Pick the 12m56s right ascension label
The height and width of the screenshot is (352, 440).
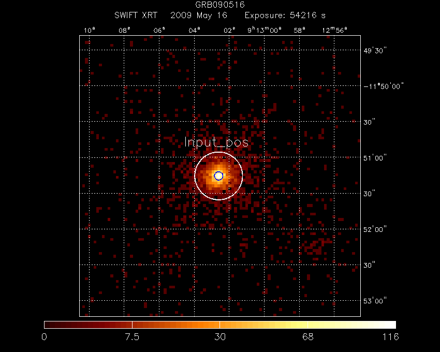point(334,30)
